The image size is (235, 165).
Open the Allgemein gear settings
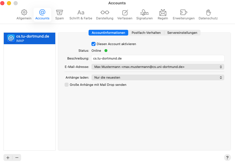24,15
